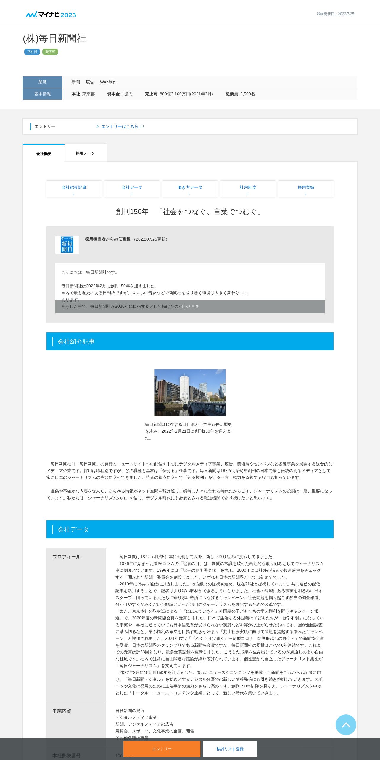Click the 最終更新日：2022/7/25 text
380x760 pixels.
(x=335, y=14)
